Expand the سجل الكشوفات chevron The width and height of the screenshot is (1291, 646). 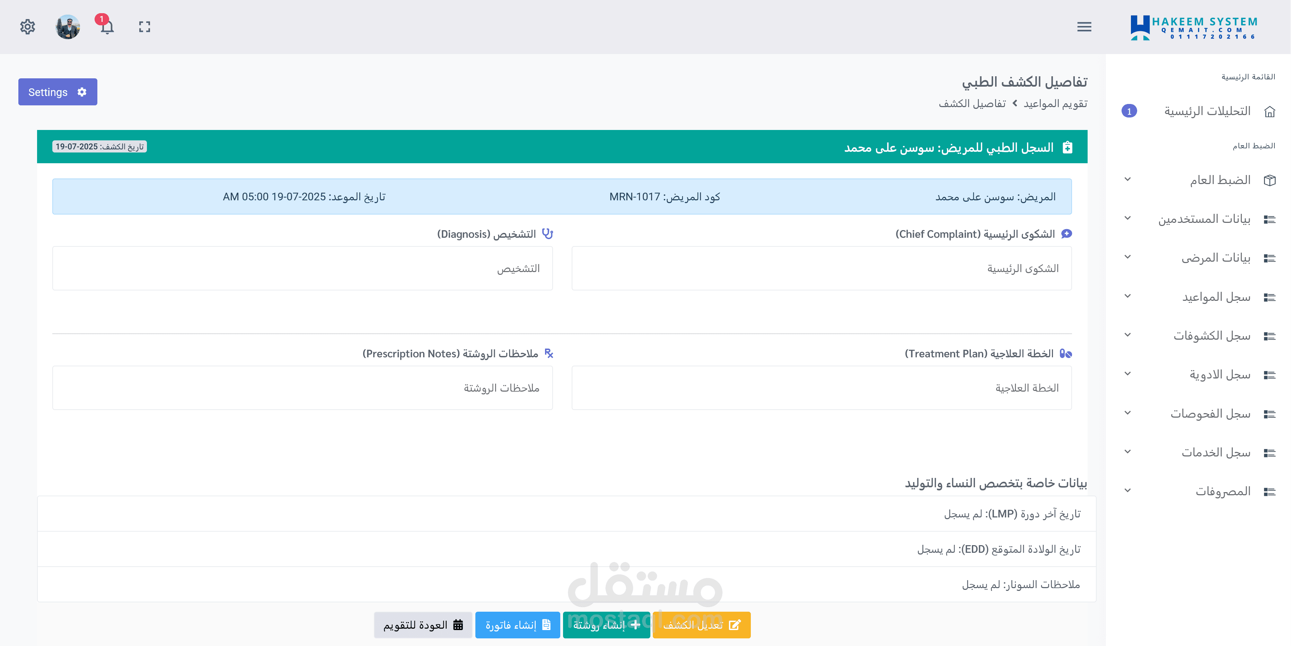coord(1127,335)
